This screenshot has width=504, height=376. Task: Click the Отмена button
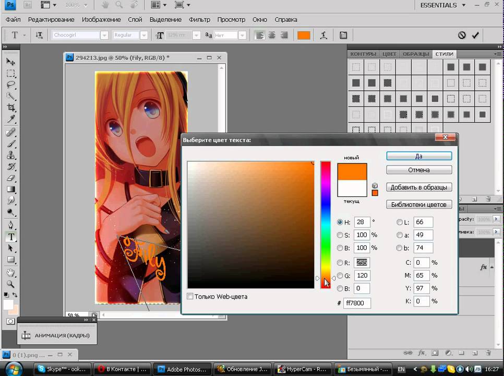click(x=419, y=170)
